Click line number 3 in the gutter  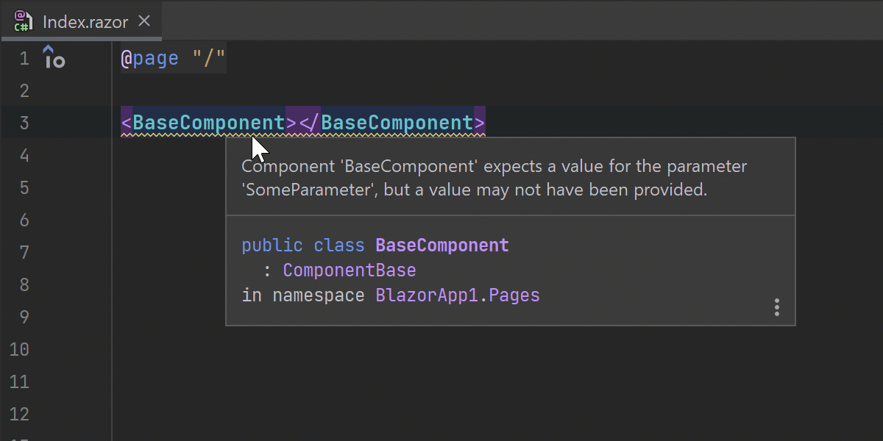tap(24, 123)
